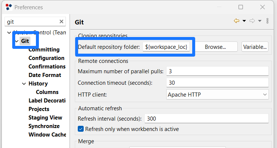Collapse the Git tree node
This screenshot has width=277, height=148.
17,41
